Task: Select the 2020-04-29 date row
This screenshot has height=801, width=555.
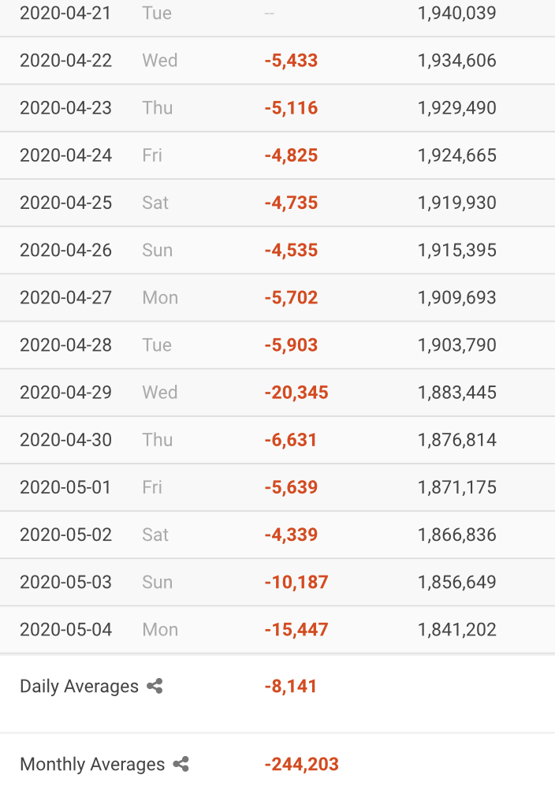Action: [65, 393]
